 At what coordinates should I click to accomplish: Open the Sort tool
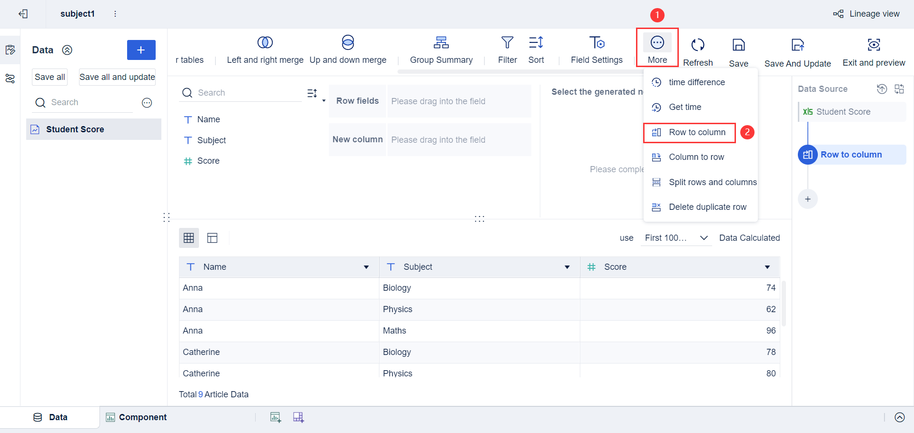pos(536,49)
